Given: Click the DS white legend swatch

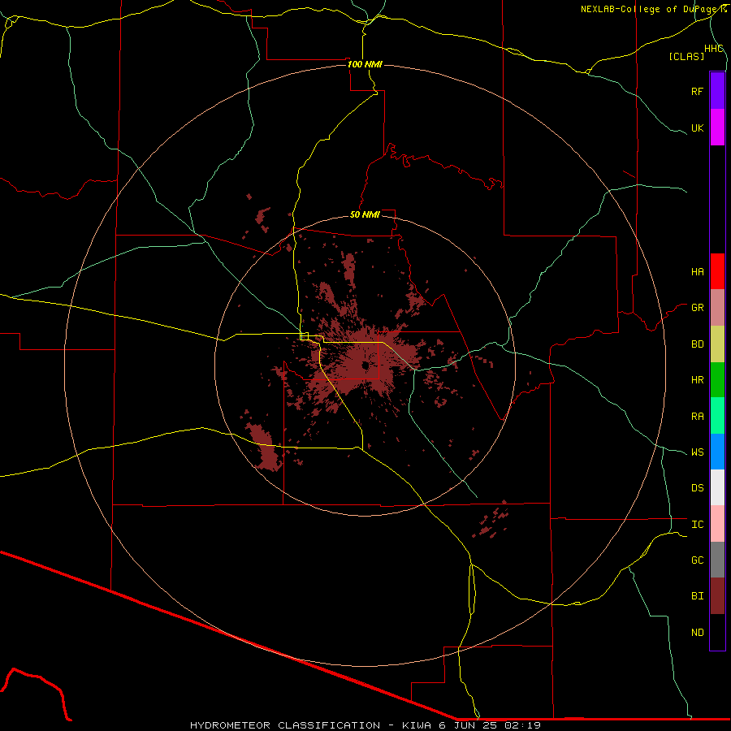Looking at the screenshot, I should click(x=717, y=487).
